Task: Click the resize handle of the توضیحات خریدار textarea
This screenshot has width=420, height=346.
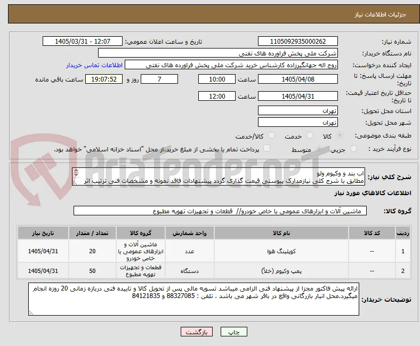Action: [31, 312]
